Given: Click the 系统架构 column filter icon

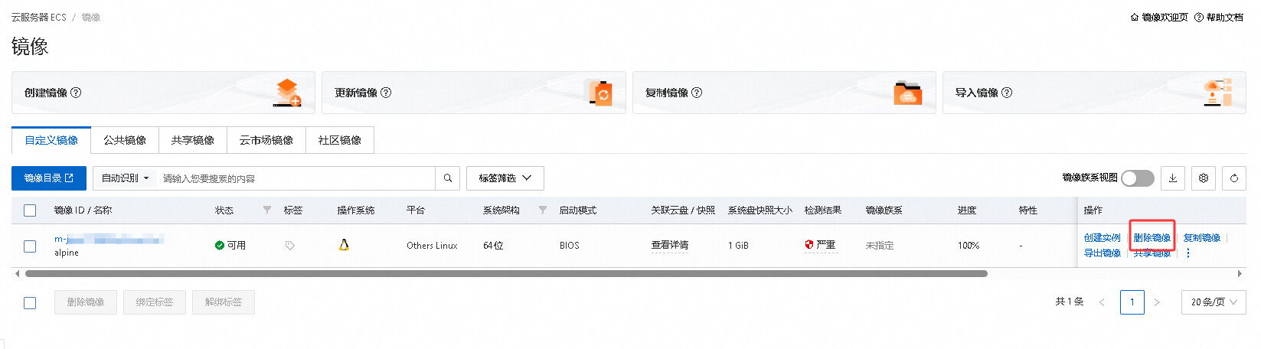Looking at the screenshot, I should (543, 210).
